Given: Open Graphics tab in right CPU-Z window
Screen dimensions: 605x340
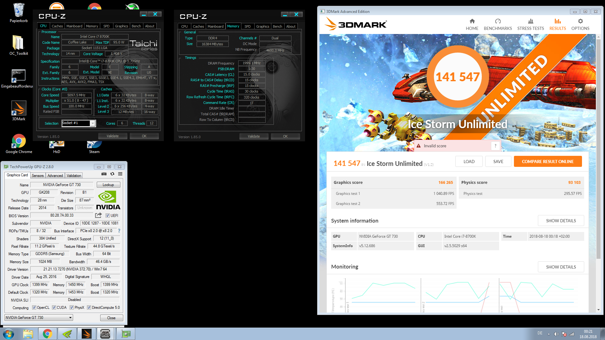Looking at the screenshot, I should (x=263, y=26).
